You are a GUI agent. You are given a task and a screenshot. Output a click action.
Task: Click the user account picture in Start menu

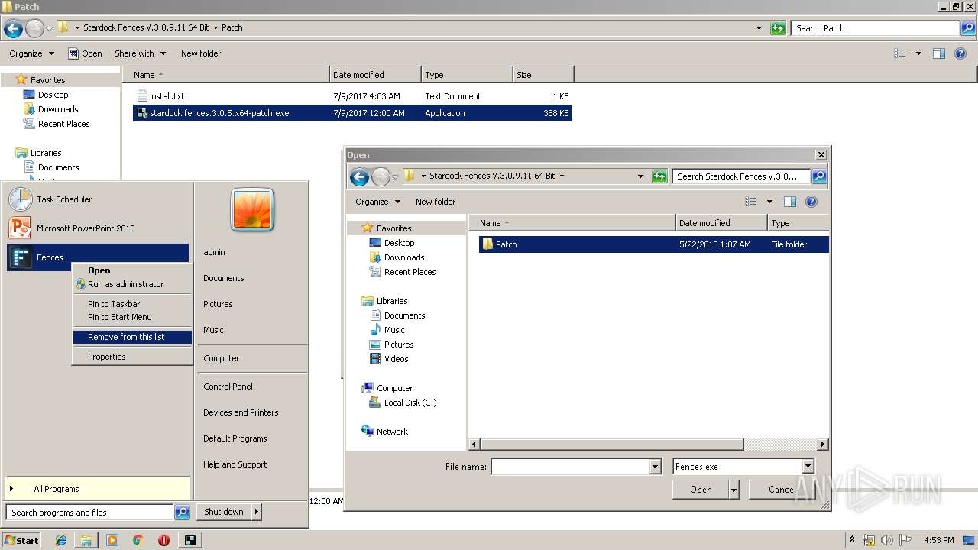[x=252, y=210]
